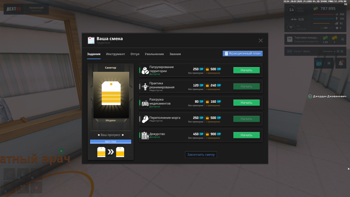Click the level 14 circle indicator
Screen dimensions: 350x197
(x=292, y=10)
